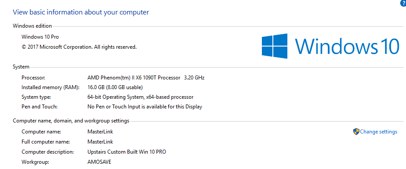Click the MasterLink value beside Full computer name
This screenshot has width=406, height=169.
point(100,142)
